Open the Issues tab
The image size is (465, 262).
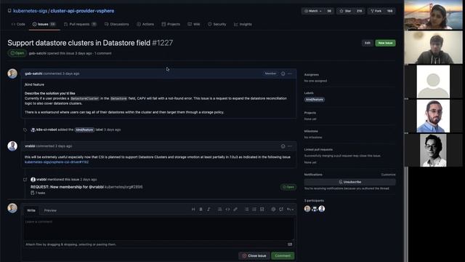pos(44,24)
